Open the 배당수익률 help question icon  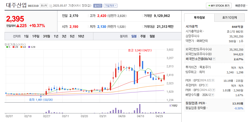pos(213,95)
